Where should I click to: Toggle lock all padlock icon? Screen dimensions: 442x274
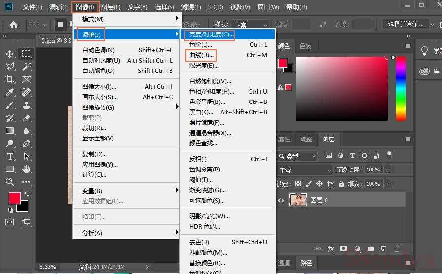[x=341, y=184]
